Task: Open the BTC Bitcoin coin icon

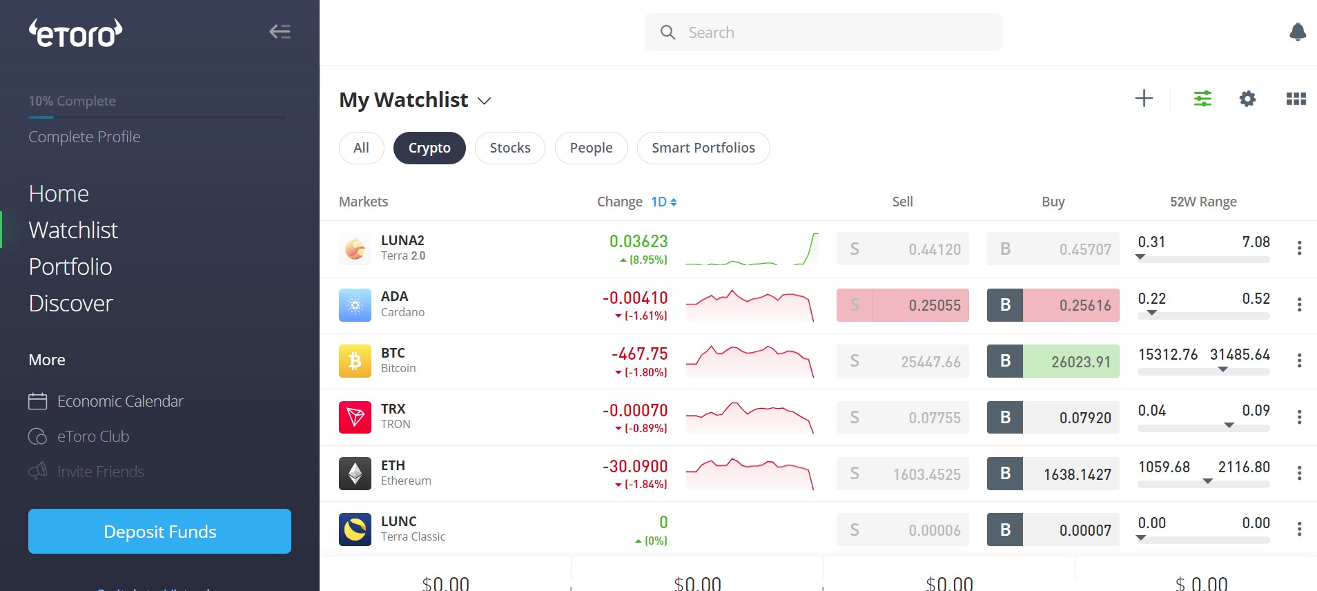Action: point(355,361)
